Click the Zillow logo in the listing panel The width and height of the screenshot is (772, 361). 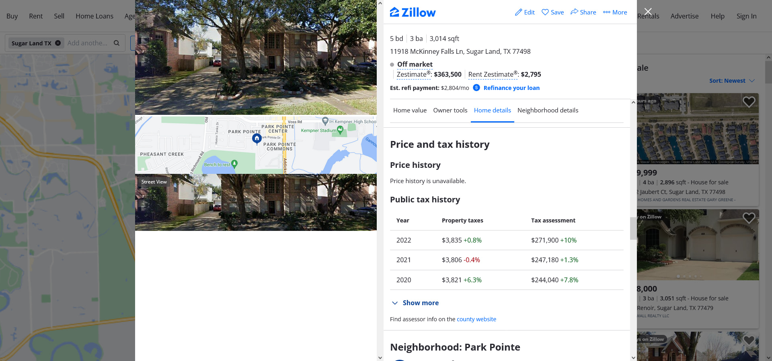(x=413, y=12)
